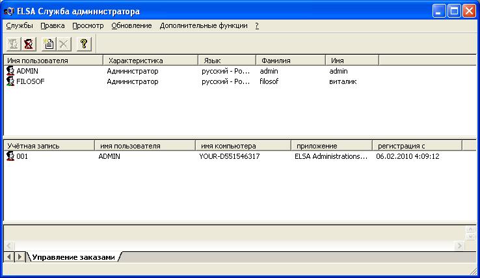Click the new document toolbar icon
Viewport: 480px width, 278px height.
pyautogui.click(x=48, y=44)
